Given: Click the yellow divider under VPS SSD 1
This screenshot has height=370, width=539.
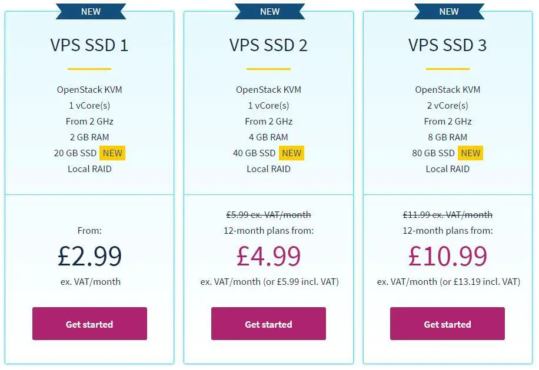Looking at the screenshot, I should 89,69.
